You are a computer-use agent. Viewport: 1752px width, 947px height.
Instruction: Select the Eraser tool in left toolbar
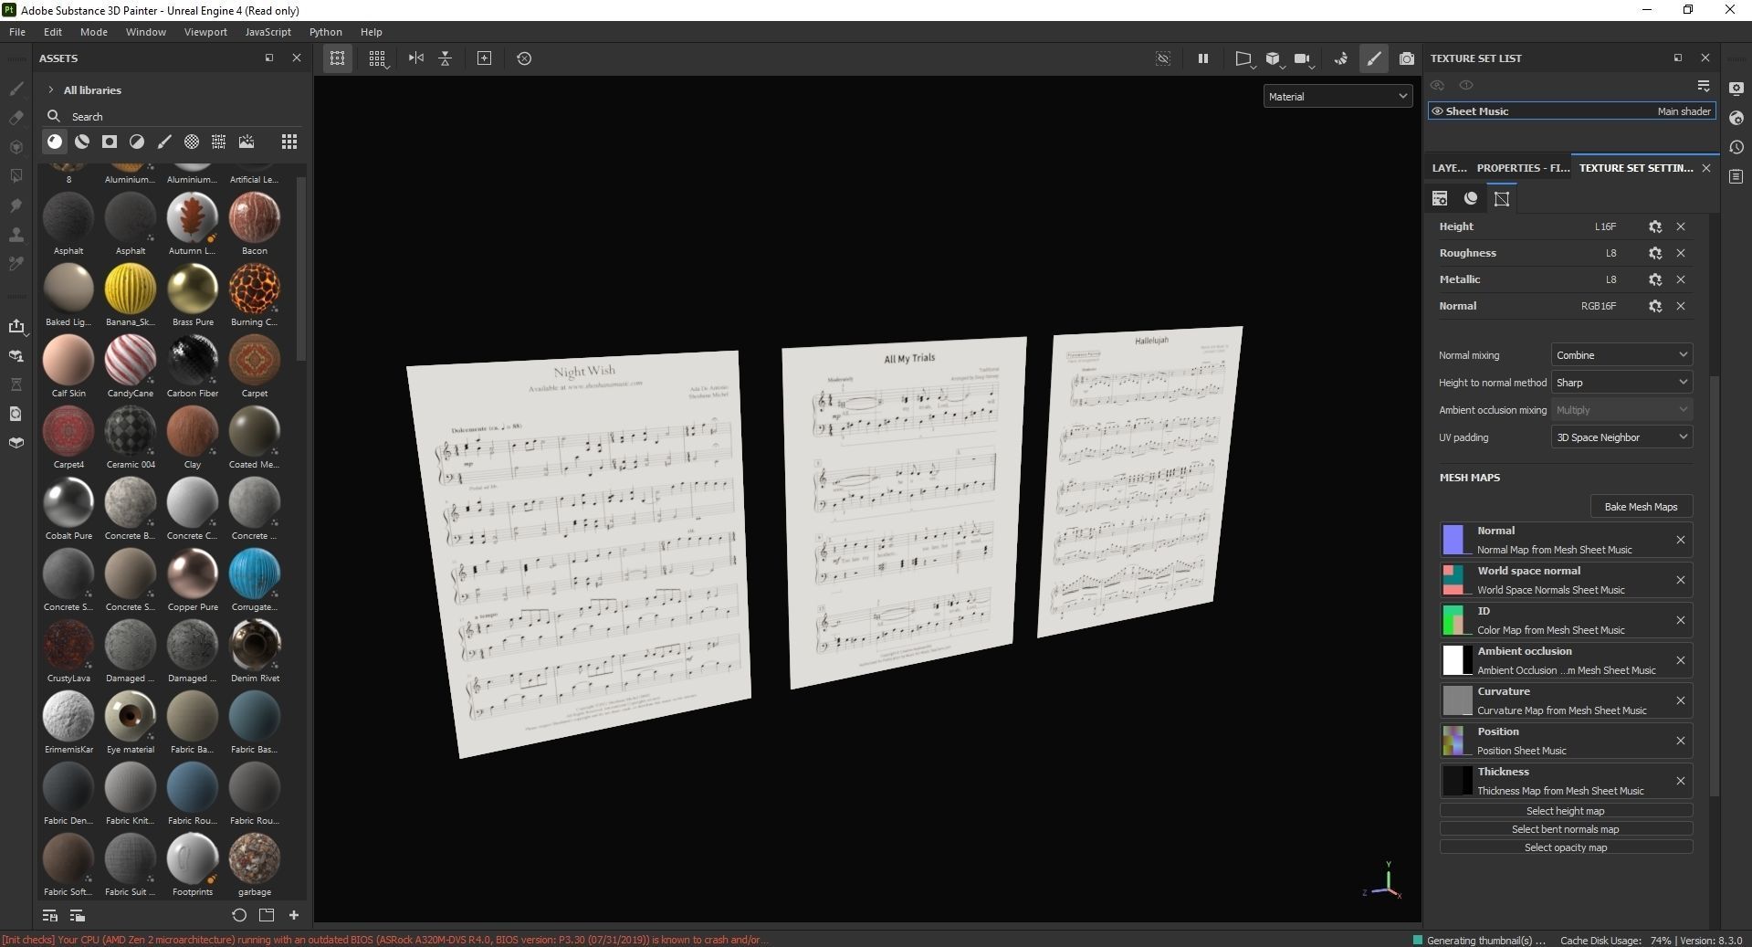[x=16, y=118]
